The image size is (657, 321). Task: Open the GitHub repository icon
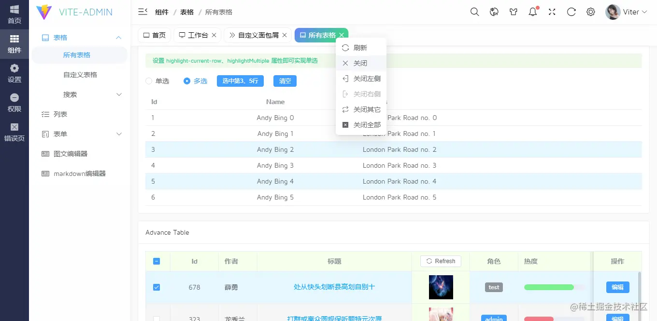(513, 12)
